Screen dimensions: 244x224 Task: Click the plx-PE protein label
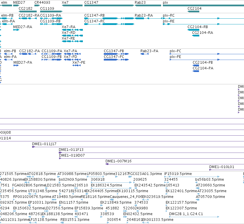[x=175, y=57]
